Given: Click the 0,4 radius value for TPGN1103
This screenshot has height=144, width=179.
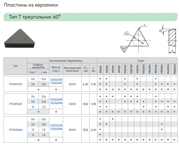Looking at the screenshot, I should click(44, 79).
